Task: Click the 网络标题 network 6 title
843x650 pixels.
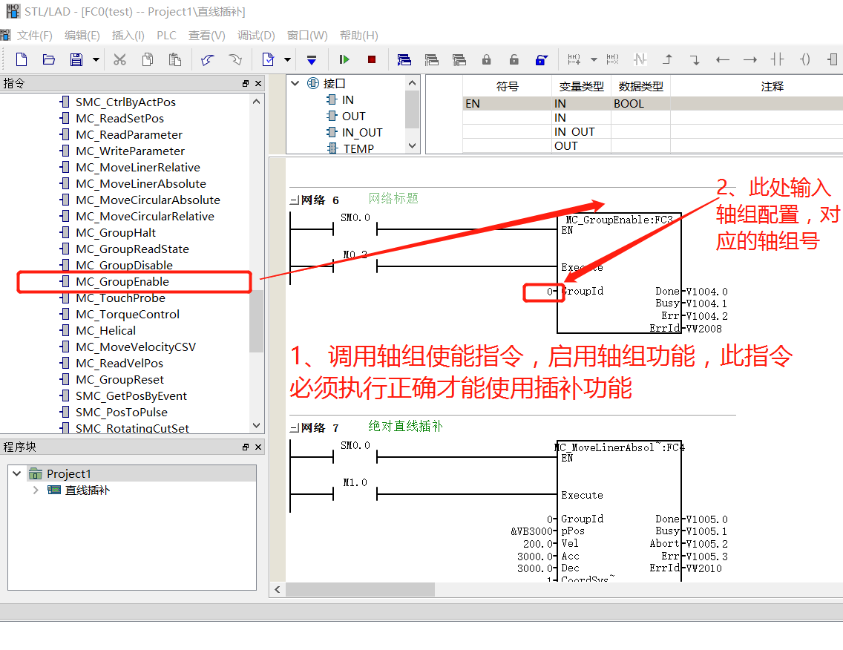Action: tap(393, 198)
